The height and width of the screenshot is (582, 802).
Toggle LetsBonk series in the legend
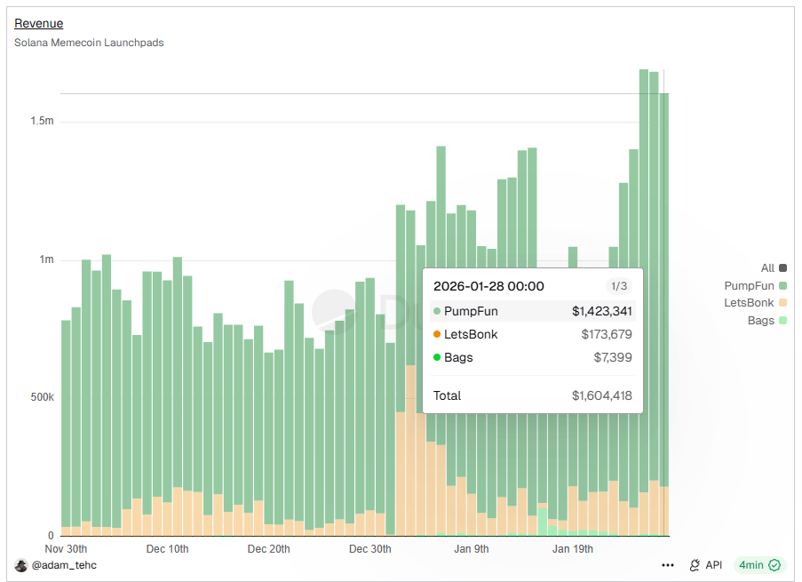pyautogui.click(x=749, y=303)
